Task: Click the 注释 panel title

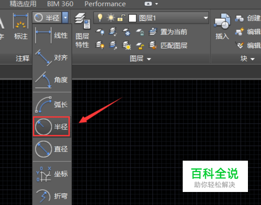Action: [x=22, y=58]
